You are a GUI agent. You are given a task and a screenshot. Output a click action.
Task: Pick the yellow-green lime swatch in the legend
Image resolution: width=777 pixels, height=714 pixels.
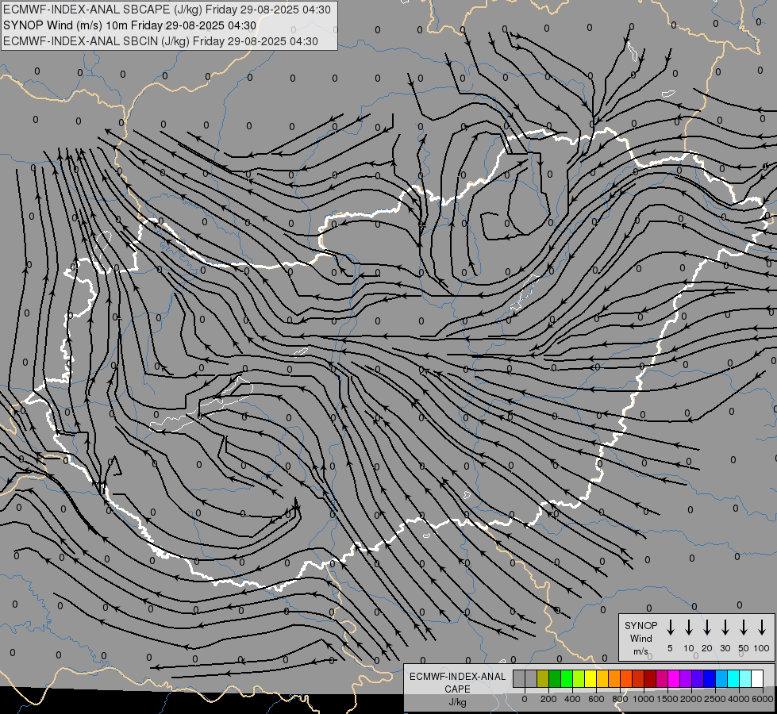tap(579, 679)
